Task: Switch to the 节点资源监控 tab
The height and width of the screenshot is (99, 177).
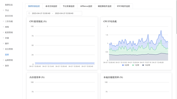Action: [69, 6]
